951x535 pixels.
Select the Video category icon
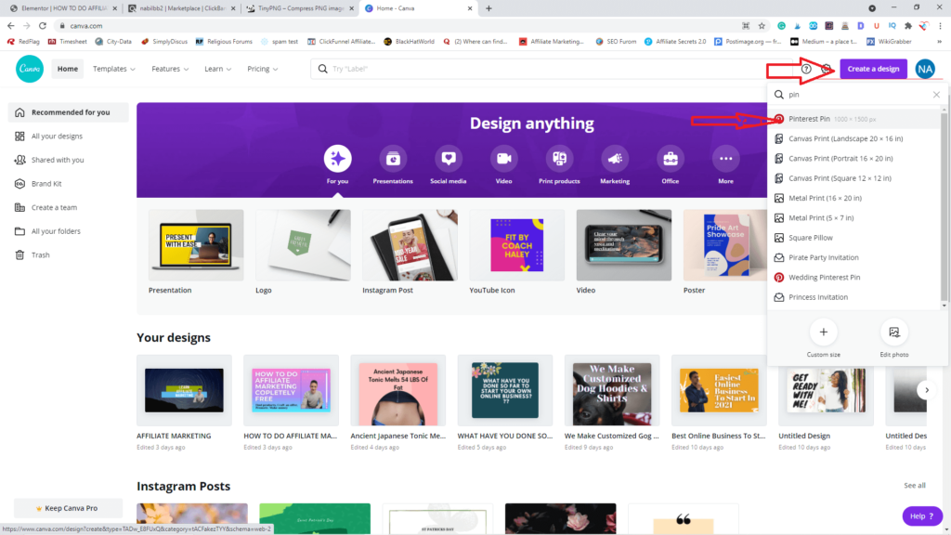503,159
